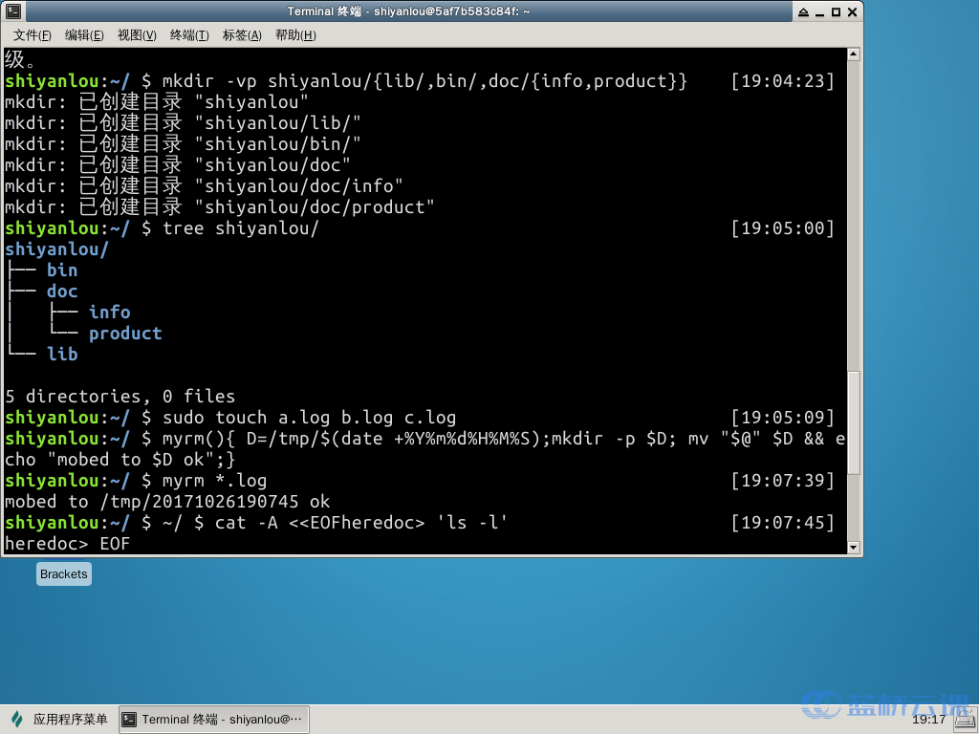Open the 终端 (Terminal) menu
The height and width of the screenshot is (734, 979).
pyautogui.click(x=188, y=34)
